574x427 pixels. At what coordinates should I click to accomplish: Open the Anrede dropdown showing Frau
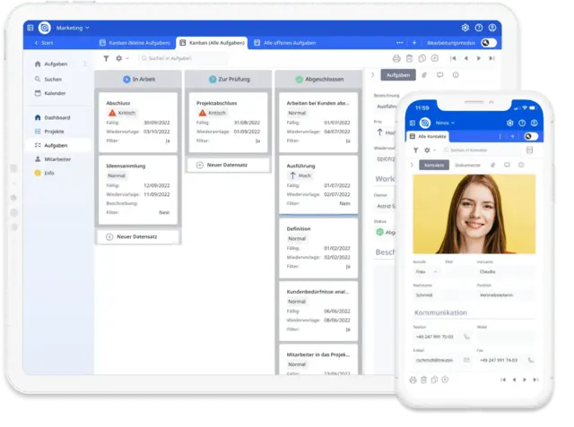(425, 271)
